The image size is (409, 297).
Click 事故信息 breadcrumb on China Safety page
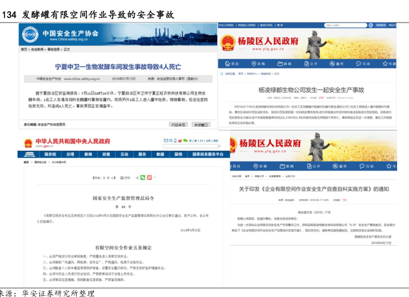click(54, 49)
